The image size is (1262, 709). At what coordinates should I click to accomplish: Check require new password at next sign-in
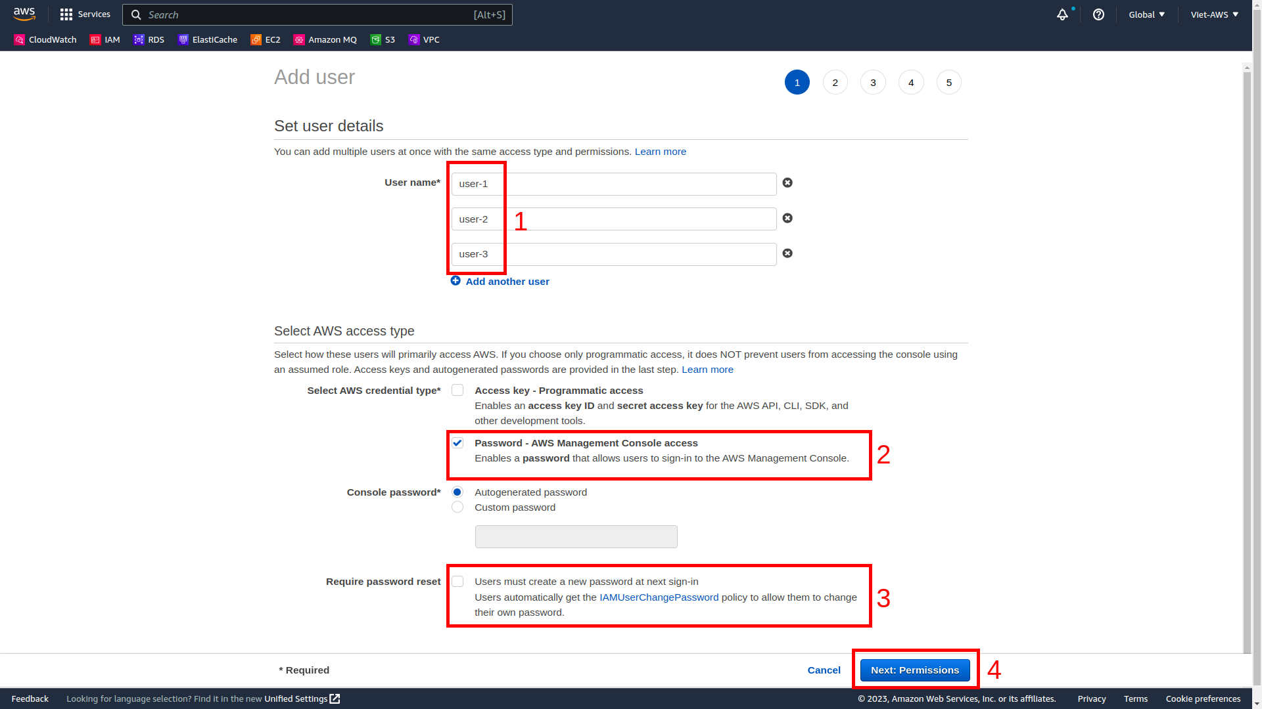coord(457,582)
